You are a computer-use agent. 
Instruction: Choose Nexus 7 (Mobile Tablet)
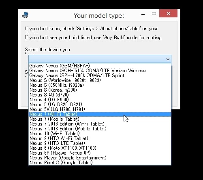click(100, 119)
